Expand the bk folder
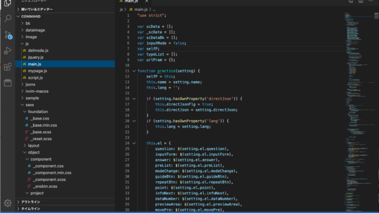This screenshot has height=213, width=379. pyautogui.click(x=23, y=23)
